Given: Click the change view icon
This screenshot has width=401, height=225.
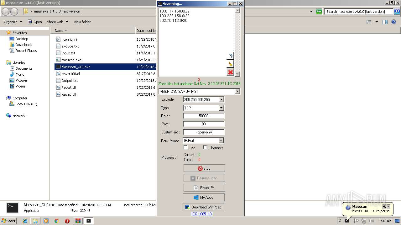Looking at the screenshot, I should point(369,22).
